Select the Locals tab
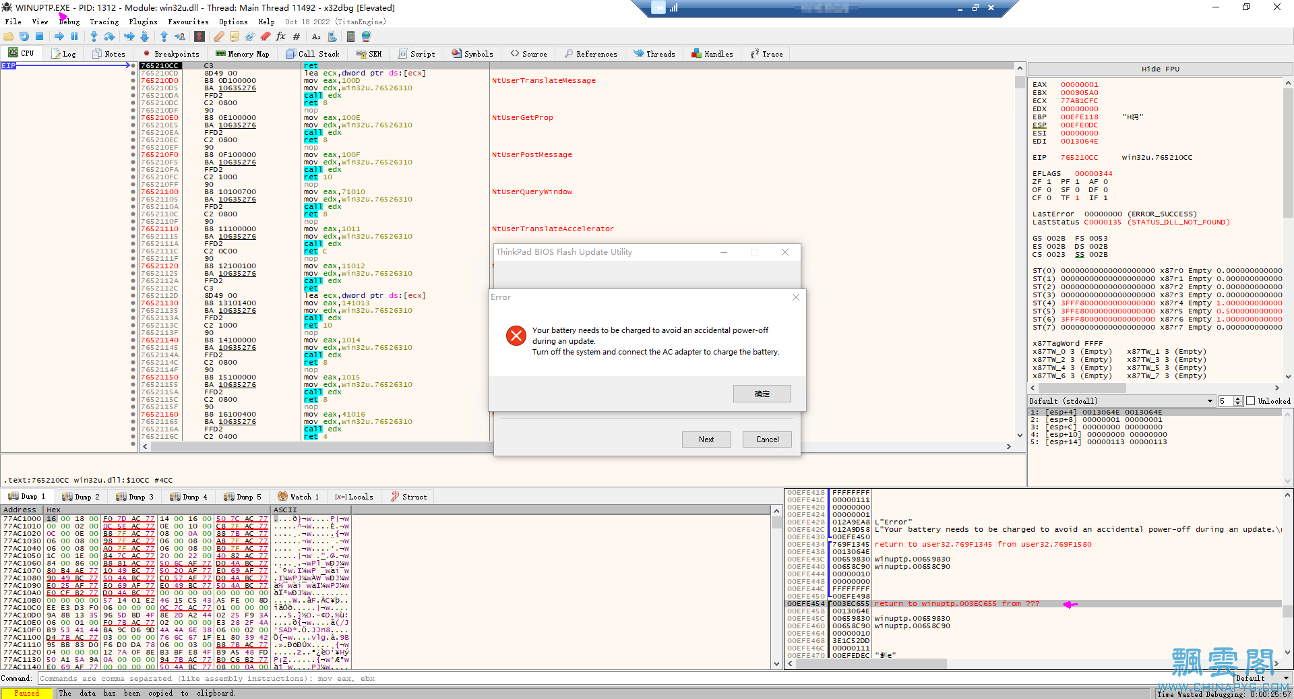The width and height of the screenshot is (1294, 699). click(x=354, y=497)
